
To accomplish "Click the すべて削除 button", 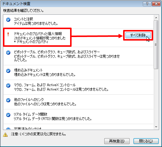I will point(138,35).
